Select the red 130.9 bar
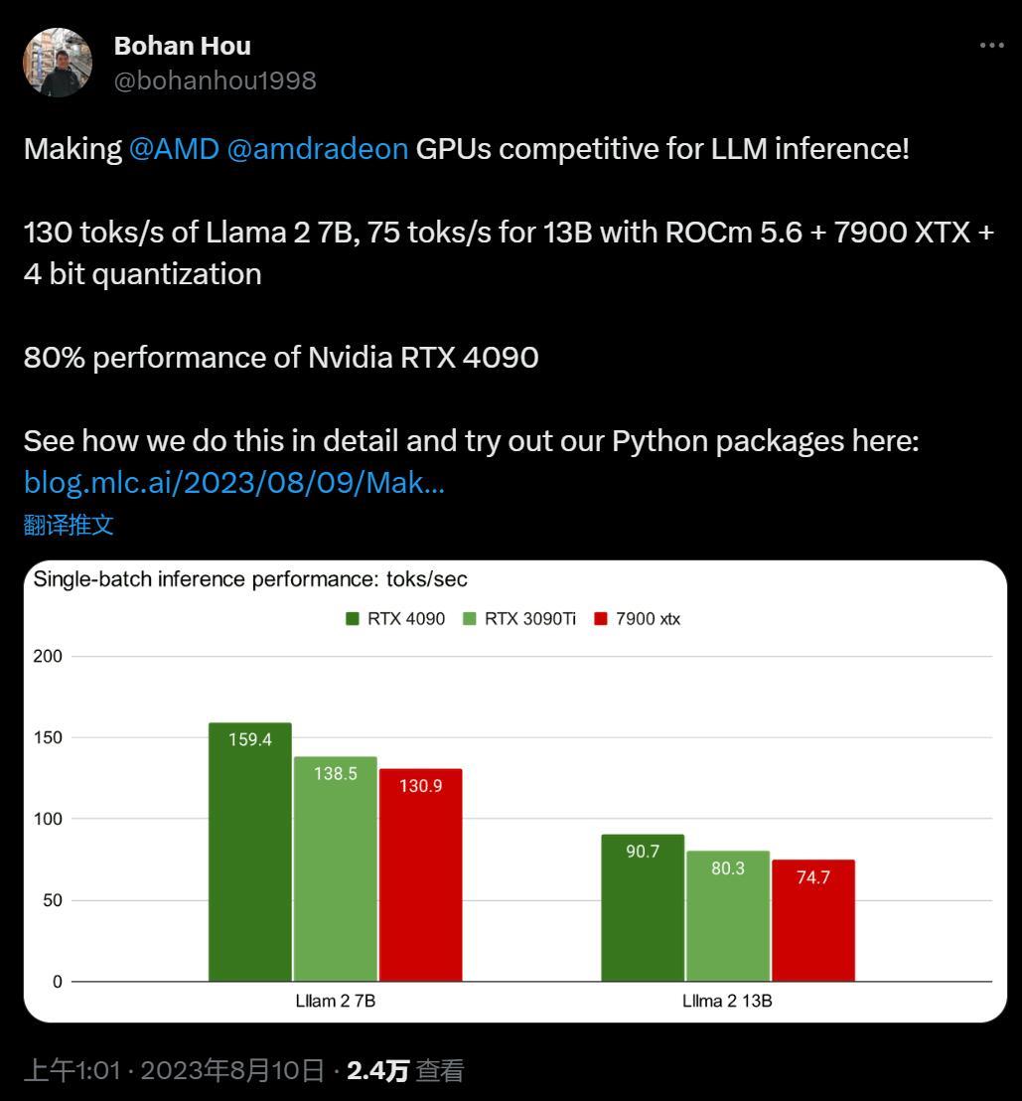 420,874
